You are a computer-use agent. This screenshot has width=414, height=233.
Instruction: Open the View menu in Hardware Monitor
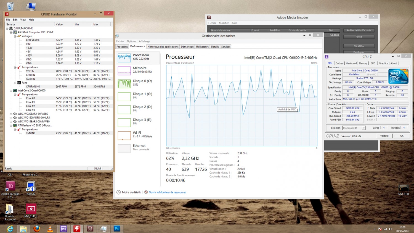[23, 20]
